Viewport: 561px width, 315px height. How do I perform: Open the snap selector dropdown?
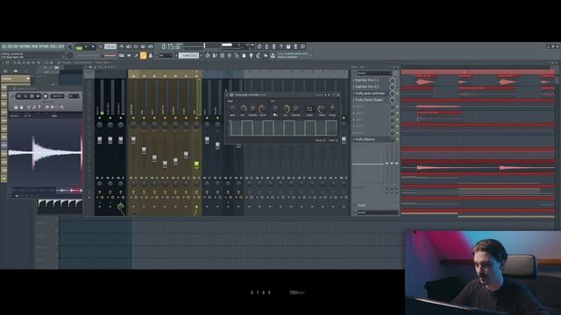click(166, 55)
